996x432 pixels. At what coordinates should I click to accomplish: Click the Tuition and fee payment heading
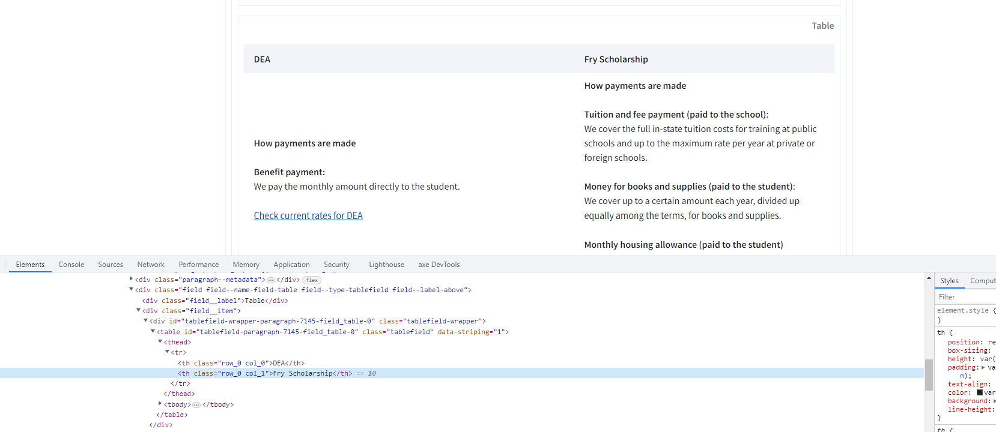tap(676, 115)
